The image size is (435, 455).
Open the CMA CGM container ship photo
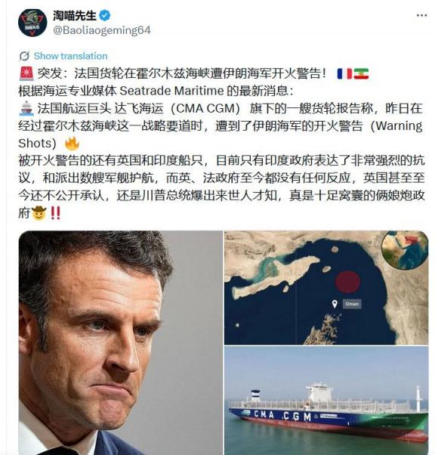tap(326, 401)
